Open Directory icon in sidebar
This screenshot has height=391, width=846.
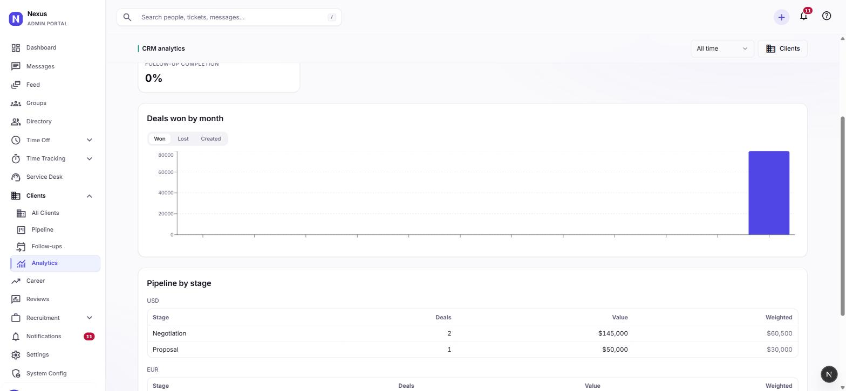(x=16, y=122)
